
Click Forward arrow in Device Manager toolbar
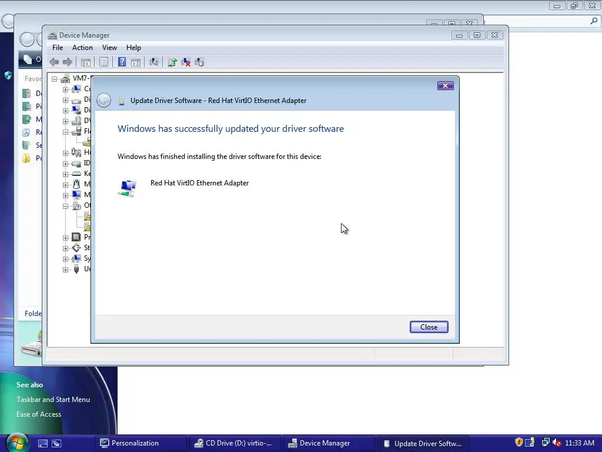tap(68, 62)
